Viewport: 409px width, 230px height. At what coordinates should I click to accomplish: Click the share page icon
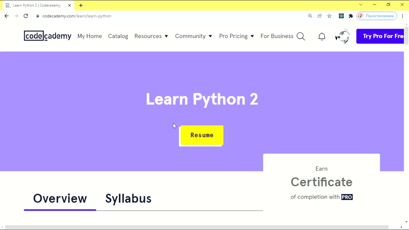click(x=320, y=16)
